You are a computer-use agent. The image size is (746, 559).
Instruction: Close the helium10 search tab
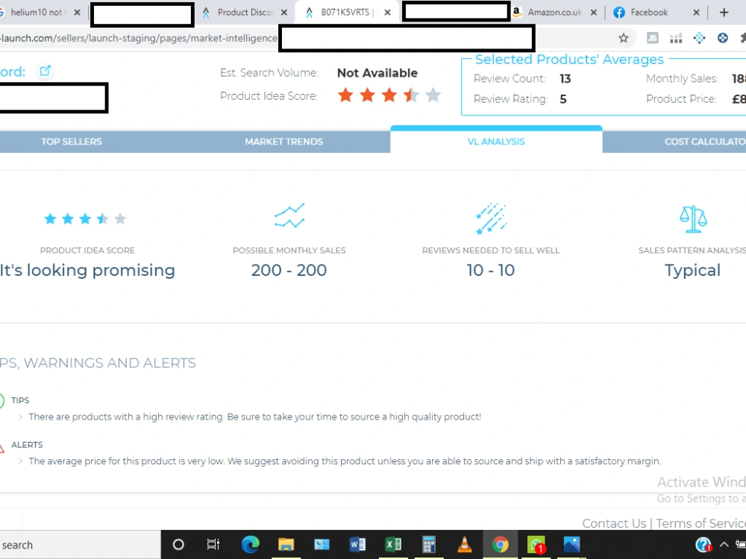(77, 13)
